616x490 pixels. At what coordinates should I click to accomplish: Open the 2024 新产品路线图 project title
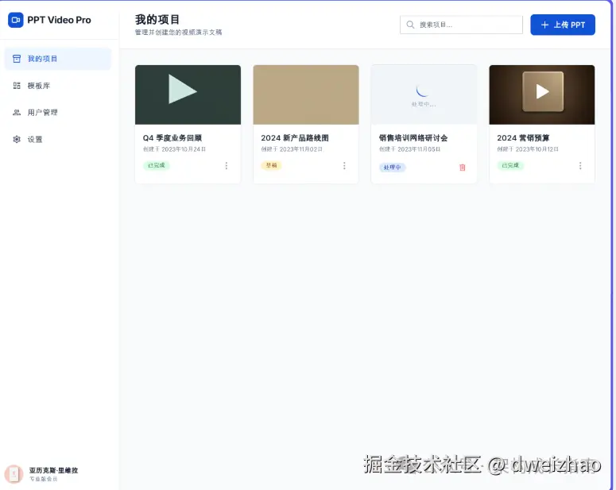[x=295, y=138]
